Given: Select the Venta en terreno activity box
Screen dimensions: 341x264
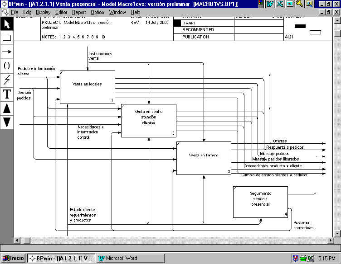Looking at the screenshot, I should point(204,158).
